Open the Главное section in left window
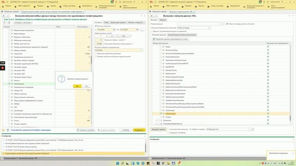This screenshot has height=166, width=296. pos(6,6)
